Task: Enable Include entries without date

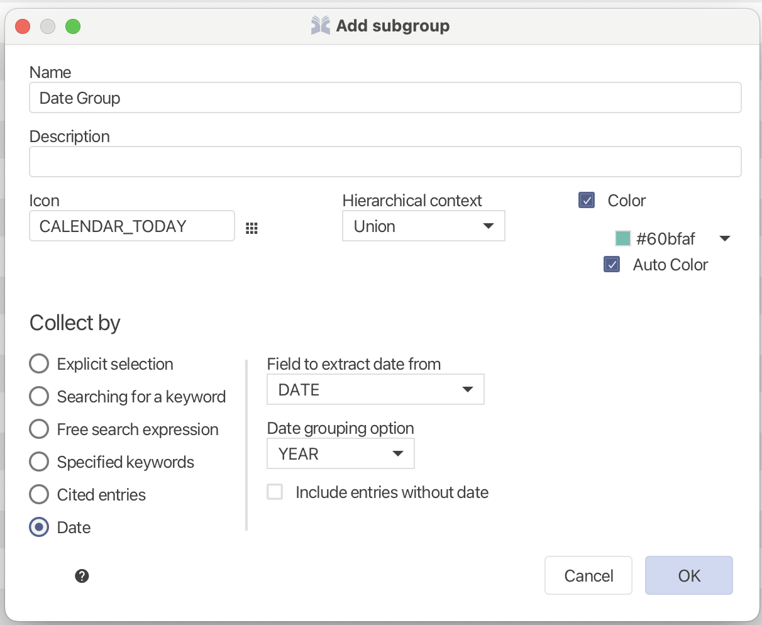Action: 275,492
